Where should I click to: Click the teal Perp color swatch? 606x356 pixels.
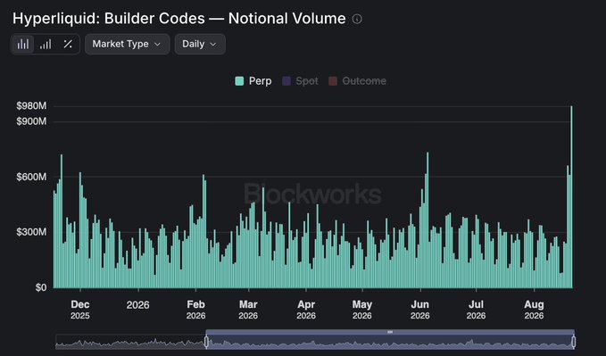[x=239, y=81]
